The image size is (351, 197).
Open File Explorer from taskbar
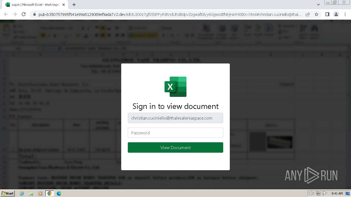point(31,193)
